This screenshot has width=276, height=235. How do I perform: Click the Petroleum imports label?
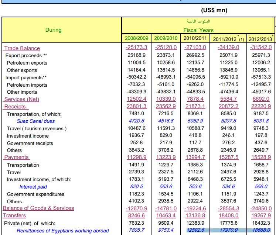point(27,85)
